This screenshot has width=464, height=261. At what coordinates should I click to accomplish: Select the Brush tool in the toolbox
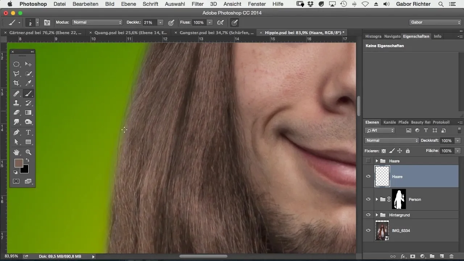(28, 94)
